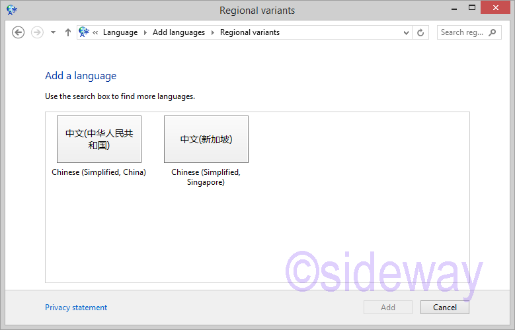Expand the address bar history chevron

pyautogui.click(x=406, y=32)
